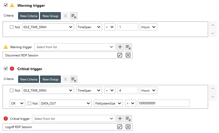Open the OR logical operator dropdown
This screenshot has height=133, width=219.
(17, 103)
